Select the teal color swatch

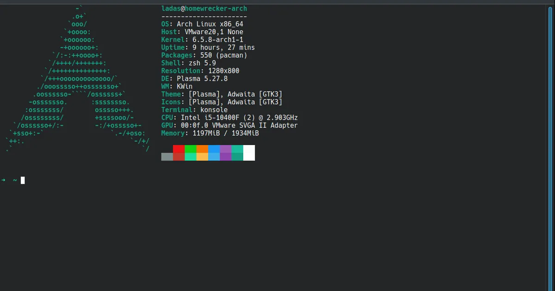[237, 152]
